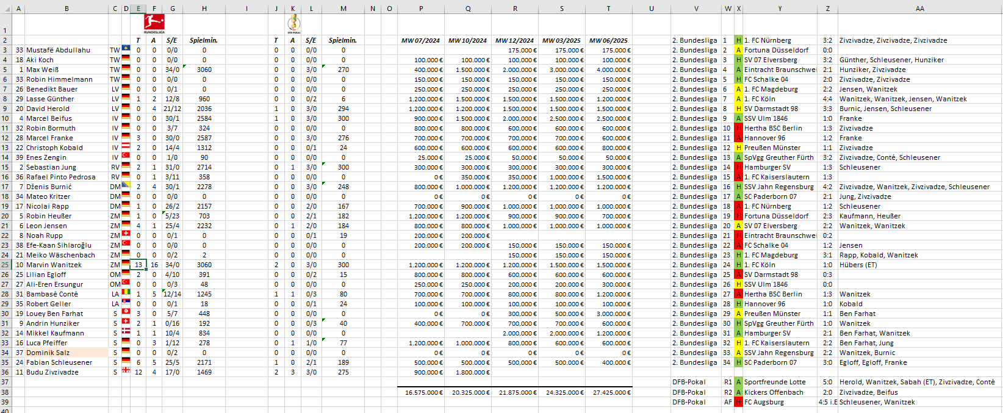Image resolution: width=1003 pixels, height=413 pixels.
Task: Click the Serbian flag next to Robert Geller
Action: pyautogui.click(x=126, y=303)
